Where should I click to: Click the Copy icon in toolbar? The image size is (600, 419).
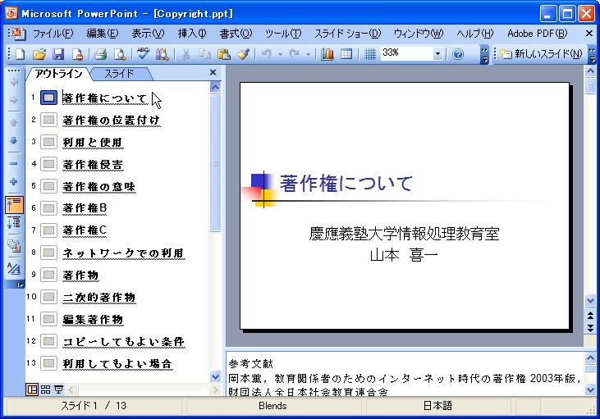coord(204,54)
